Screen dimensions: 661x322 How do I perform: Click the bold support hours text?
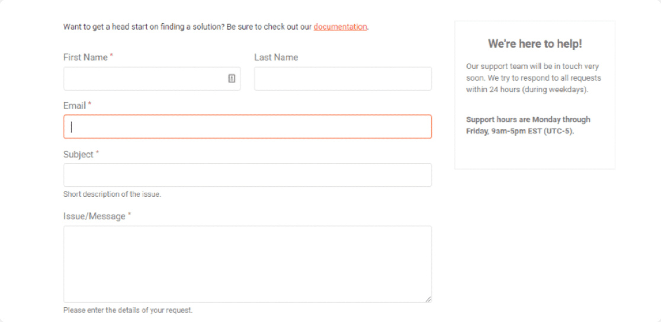[528, 125]
